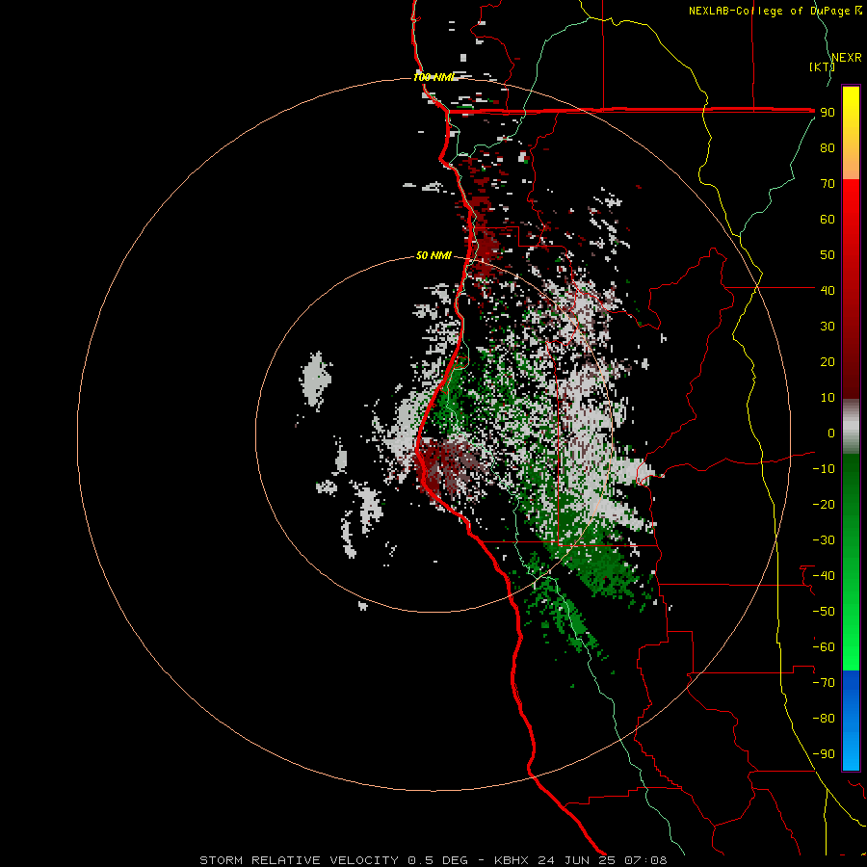
Task: Select the "24 JUN 25" date text
Action: coord(577,860)
